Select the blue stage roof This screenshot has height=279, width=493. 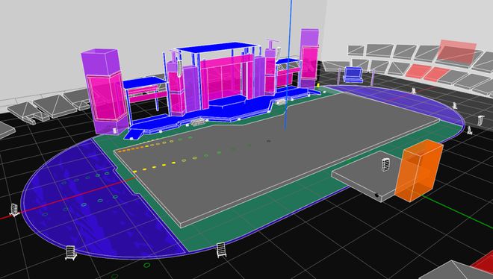click(217, 48)
